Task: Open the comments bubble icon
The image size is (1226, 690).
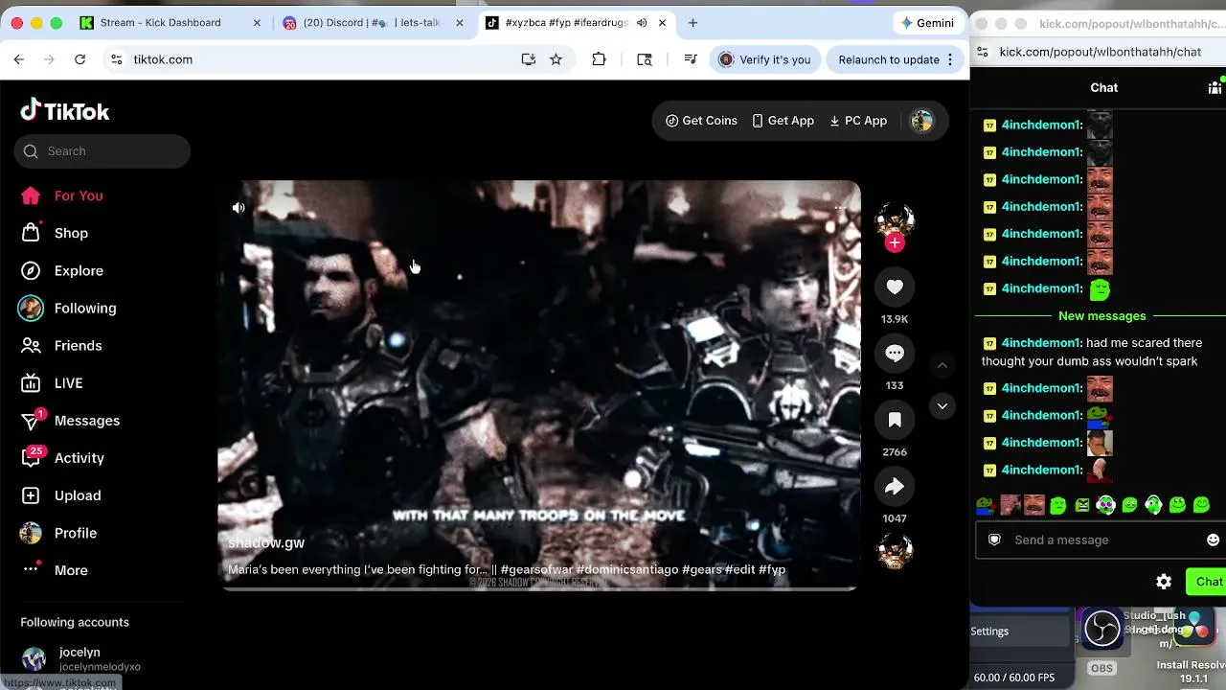Action: pyautogui.click(x=895, y=354)
